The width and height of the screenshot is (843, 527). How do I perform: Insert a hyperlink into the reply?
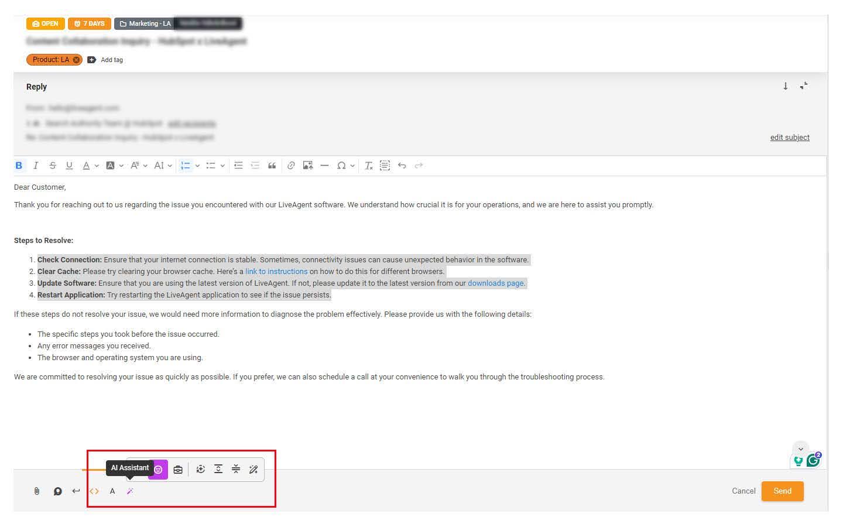pos(291,165)
